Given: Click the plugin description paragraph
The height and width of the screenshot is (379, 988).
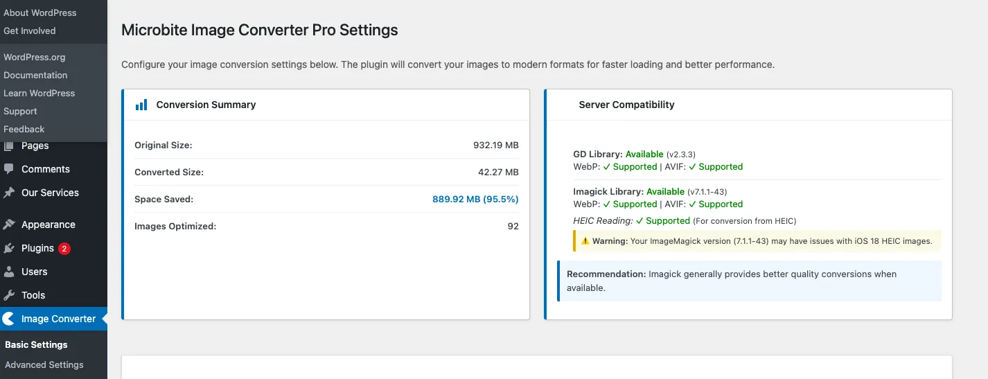Looking at the screenshot, I should (x=448, y=64).
